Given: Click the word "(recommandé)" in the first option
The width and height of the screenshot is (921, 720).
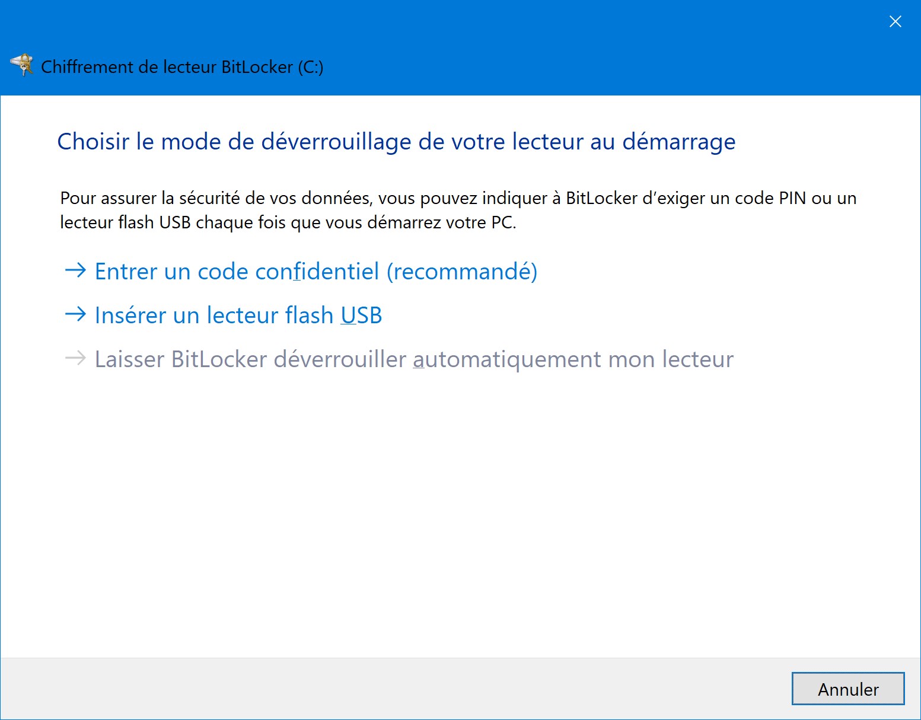Looking at the screenshot, I should 462,272.
